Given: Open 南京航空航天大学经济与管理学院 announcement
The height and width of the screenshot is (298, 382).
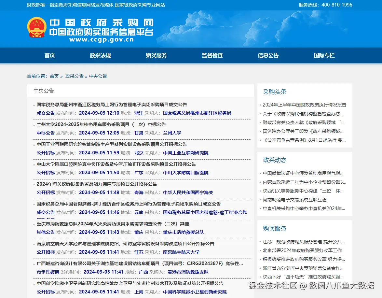Looking at the screenshot, I should (126, 244).
